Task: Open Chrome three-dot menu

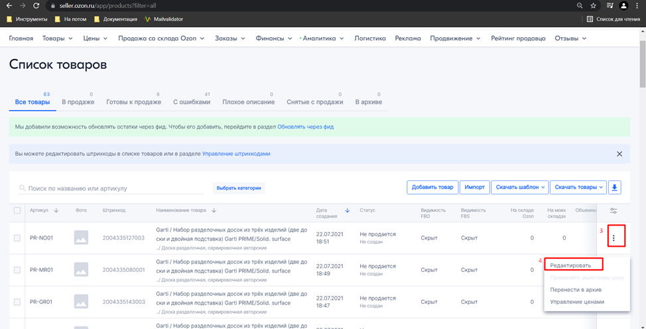Action: coord(637,6)
